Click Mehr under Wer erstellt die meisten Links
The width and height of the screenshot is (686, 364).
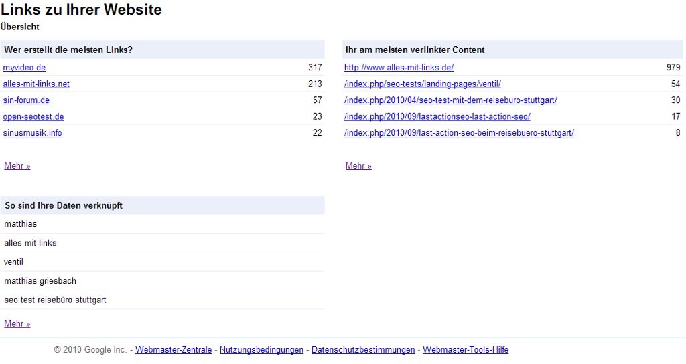coord(17,166)
